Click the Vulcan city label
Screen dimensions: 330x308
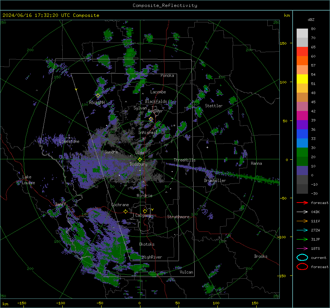pos(186,272)
